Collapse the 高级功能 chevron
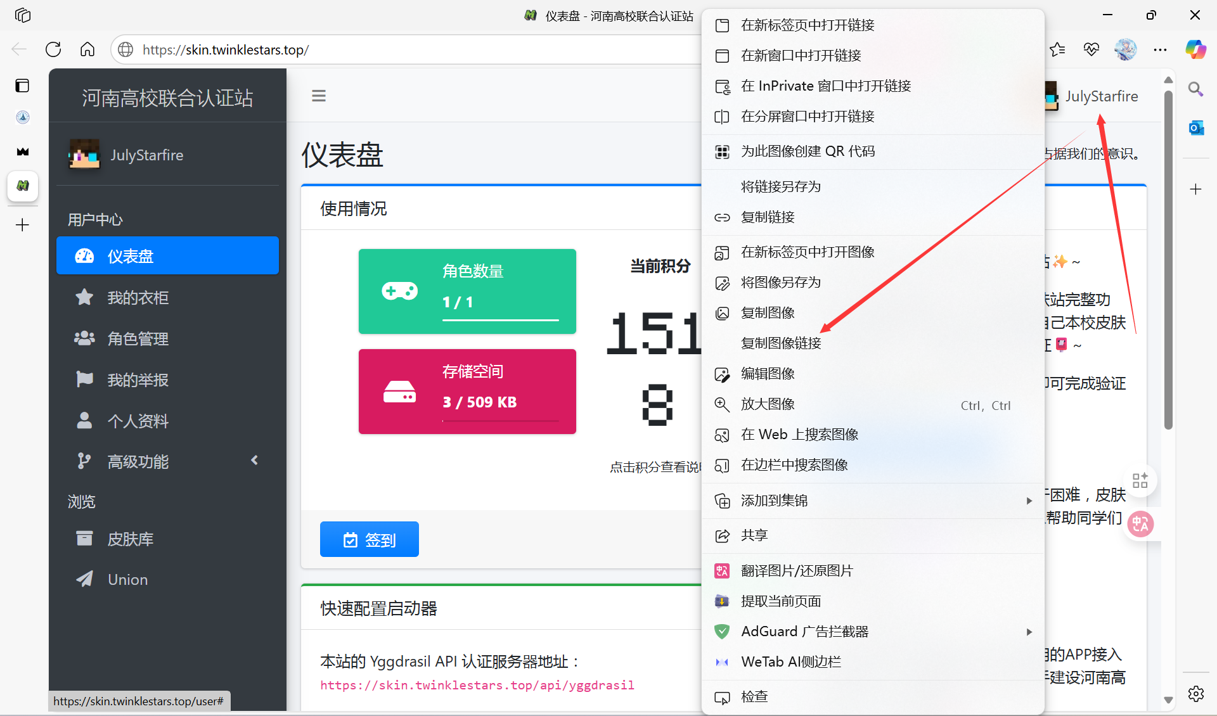The image size is (1217, 716). coord(255,461)
